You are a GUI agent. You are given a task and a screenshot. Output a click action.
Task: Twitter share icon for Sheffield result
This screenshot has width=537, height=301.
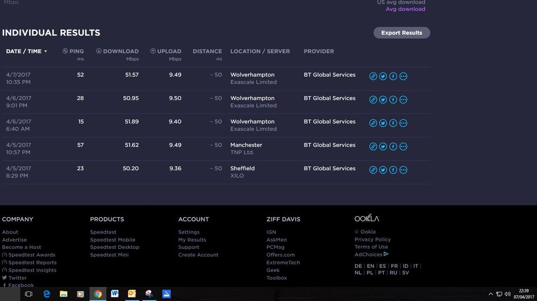pos(383,170)
